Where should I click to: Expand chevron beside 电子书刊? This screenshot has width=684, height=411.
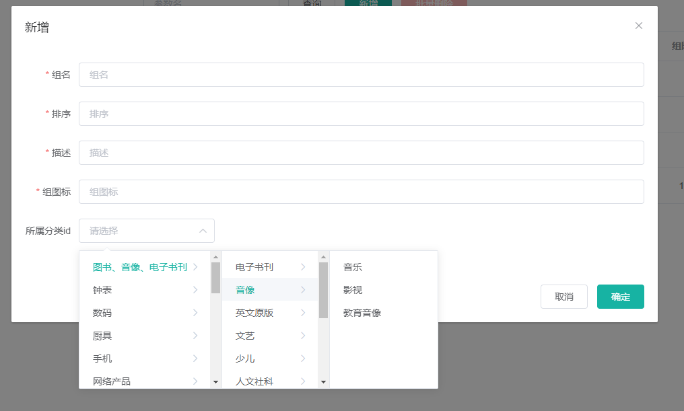pyautogui.click(x=303, y=267)
